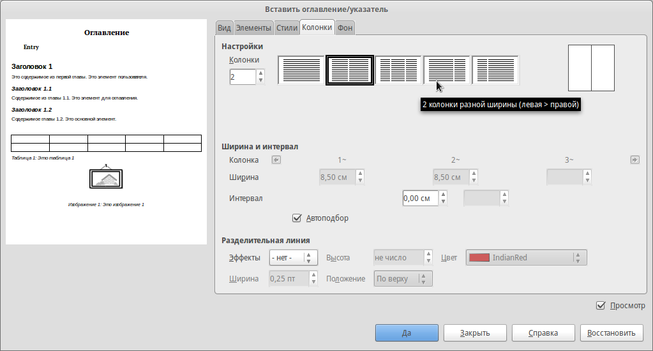Image resolution: width=653 pixels, height=351 pixels.
Task: Click the Колонки number input field
Action: point(243,77)
